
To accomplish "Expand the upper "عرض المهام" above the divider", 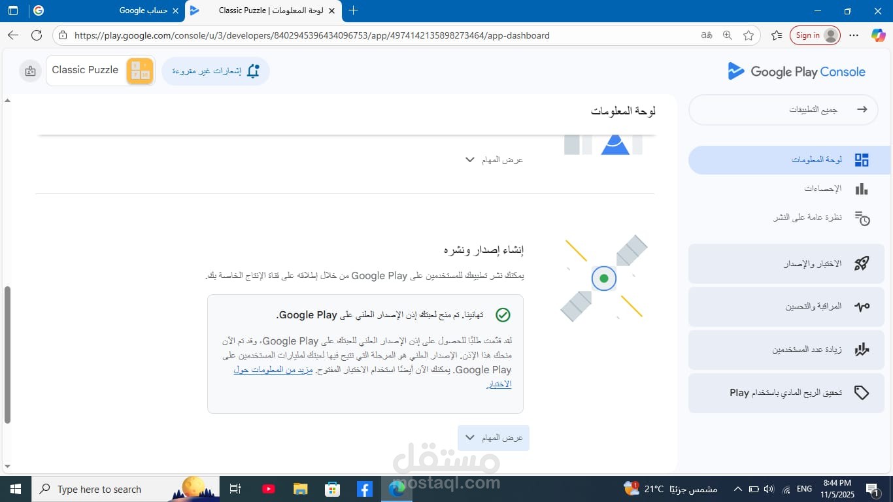I will point(494,160).
